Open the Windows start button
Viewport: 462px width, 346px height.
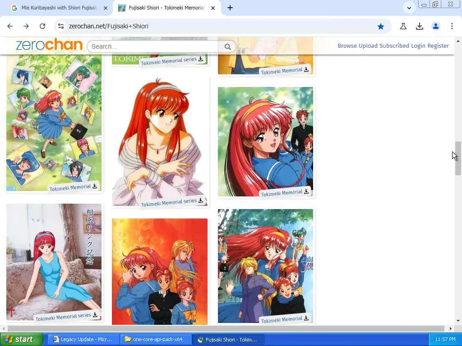(22, 339)
